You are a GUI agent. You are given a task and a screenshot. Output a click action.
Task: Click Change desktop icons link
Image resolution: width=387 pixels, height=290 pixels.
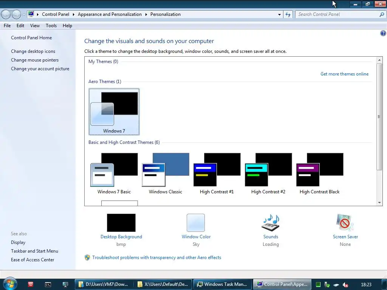33,51
